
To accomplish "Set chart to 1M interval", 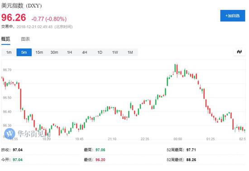I will click(x=130, y=52).
